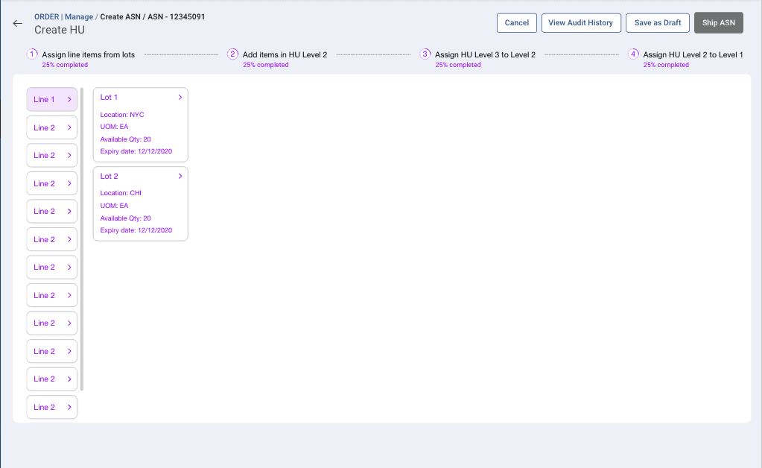Save the ASN as Draft
Image resolution: width=762 pixels, height=468 pixels.
(x=658, y=23)
